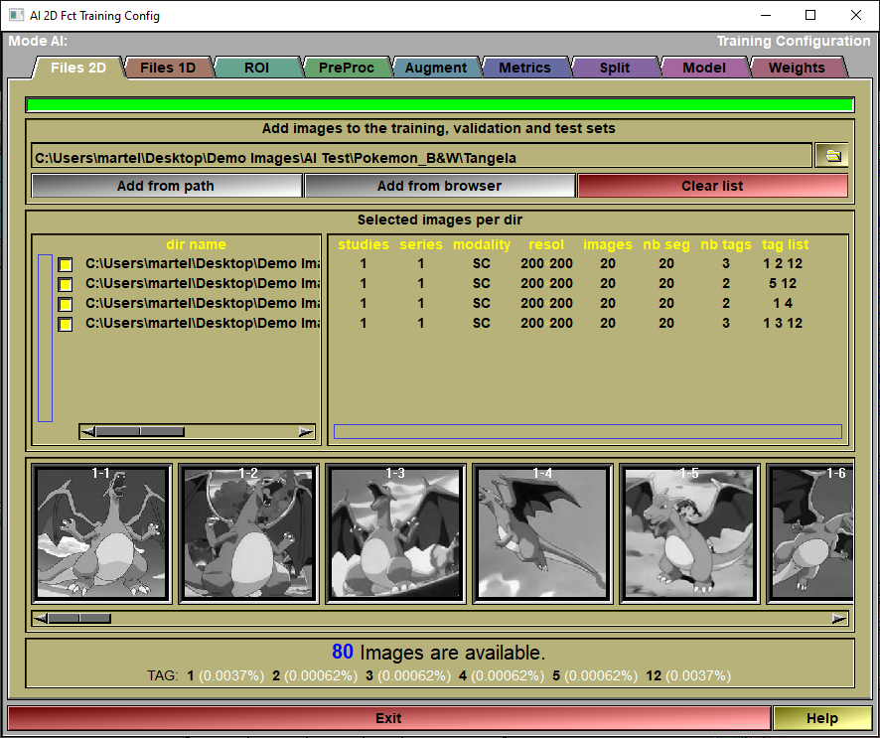This screenshot has width=880, height=738.
Task: Open the Files 1D tab
Action: pos(168,68)
